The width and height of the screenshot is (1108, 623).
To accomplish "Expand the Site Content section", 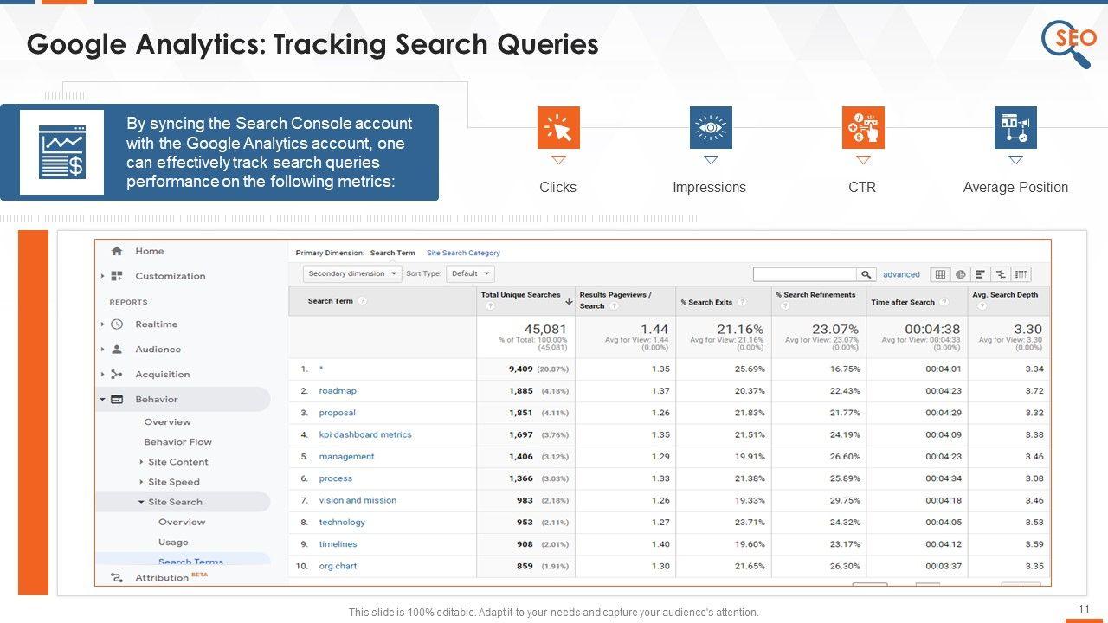I will (142, 462).
